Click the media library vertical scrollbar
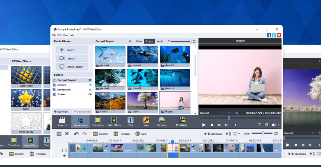The height and width of the screenshot is (167, 321). pyautogui.click(x=195, y=65)
